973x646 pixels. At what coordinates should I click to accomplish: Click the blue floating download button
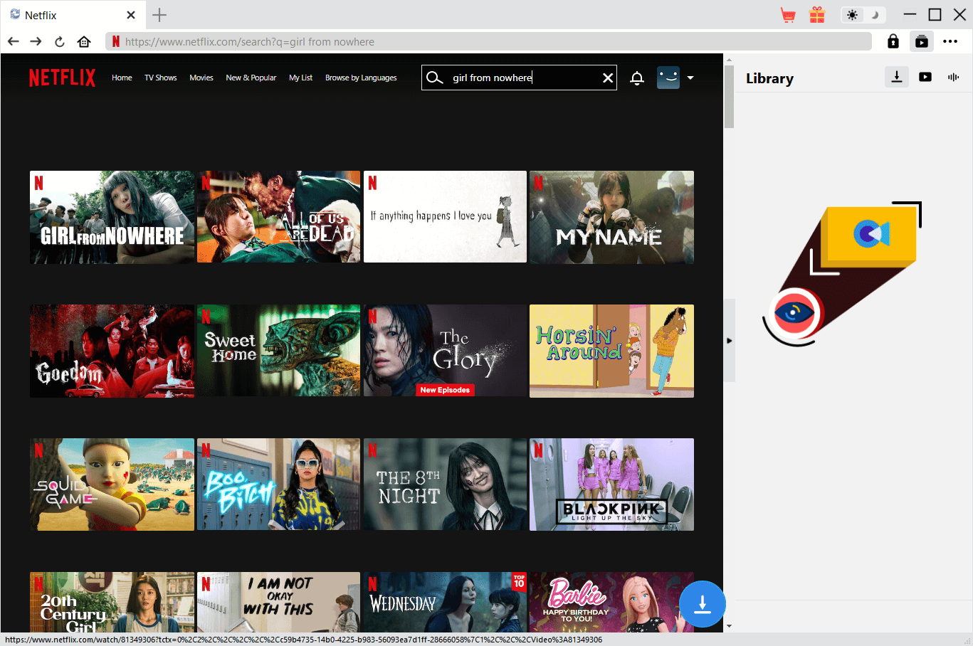click(x=702, y=604)
